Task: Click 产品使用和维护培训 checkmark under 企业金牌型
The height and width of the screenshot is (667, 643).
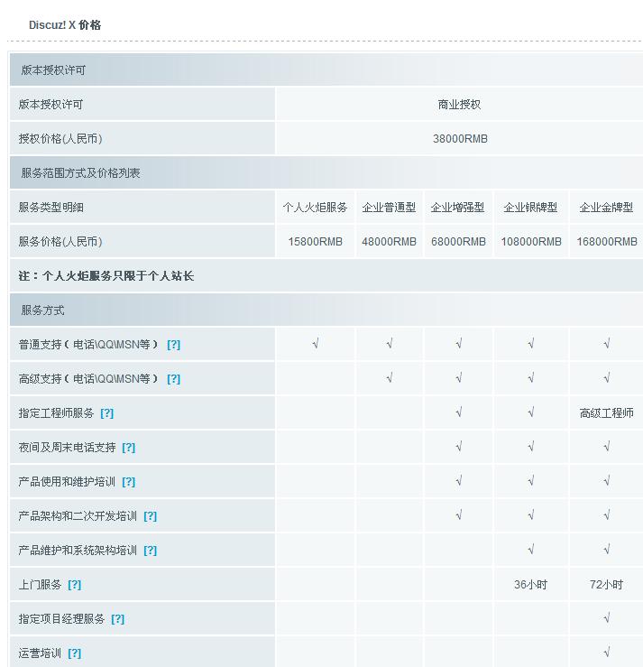Action: click(x=606, y=481)
